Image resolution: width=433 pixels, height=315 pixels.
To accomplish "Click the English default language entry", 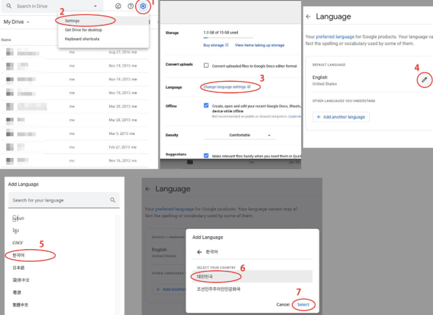I will pos(324,80).
